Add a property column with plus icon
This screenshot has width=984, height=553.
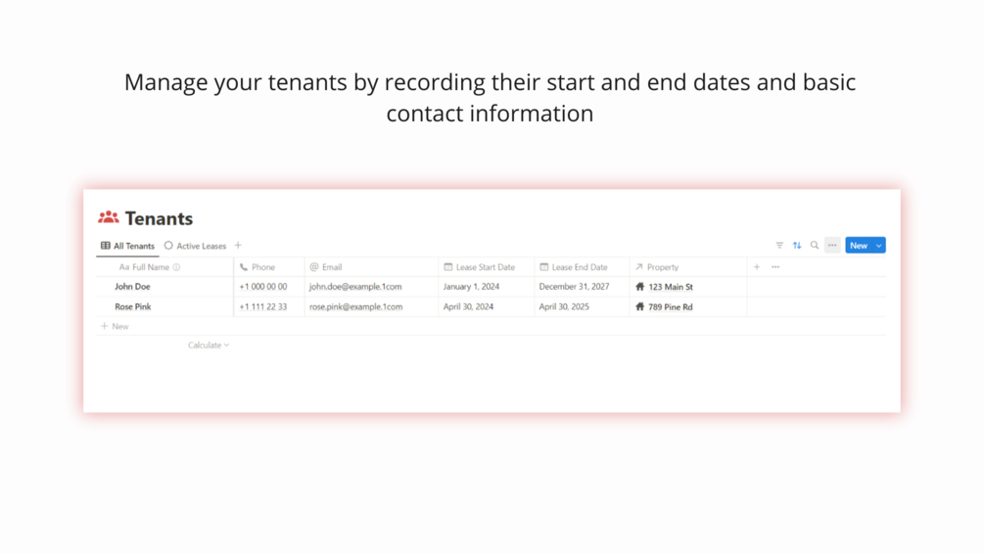point(757,267)
